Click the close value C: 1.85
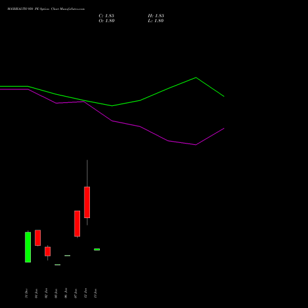Image resolution: width=308 pixels, height=308 pixels. pos(107,16)
